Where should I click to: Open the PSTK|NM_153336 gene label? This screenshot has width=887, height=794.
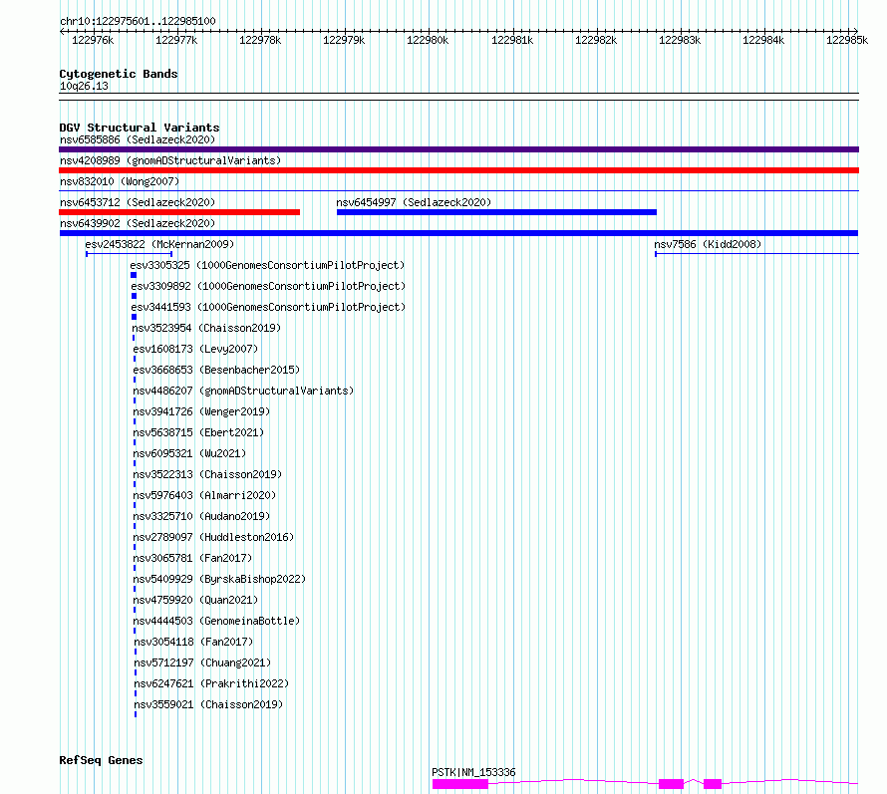point(473,772)
